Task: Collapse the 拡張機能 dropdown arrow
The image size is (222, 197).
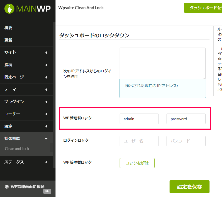Action: 46,139
